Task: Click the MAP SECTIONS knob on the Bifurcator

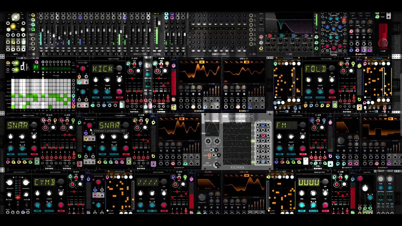Action: pos(217,164)
